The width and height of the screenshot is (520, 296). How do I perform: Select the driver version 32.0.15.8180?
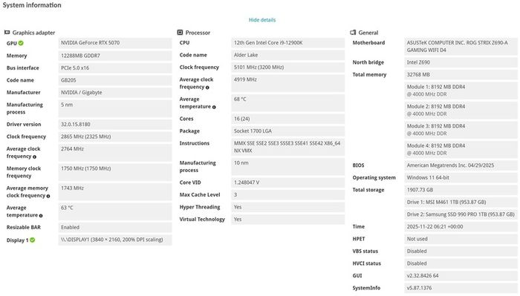pos(115,124)
